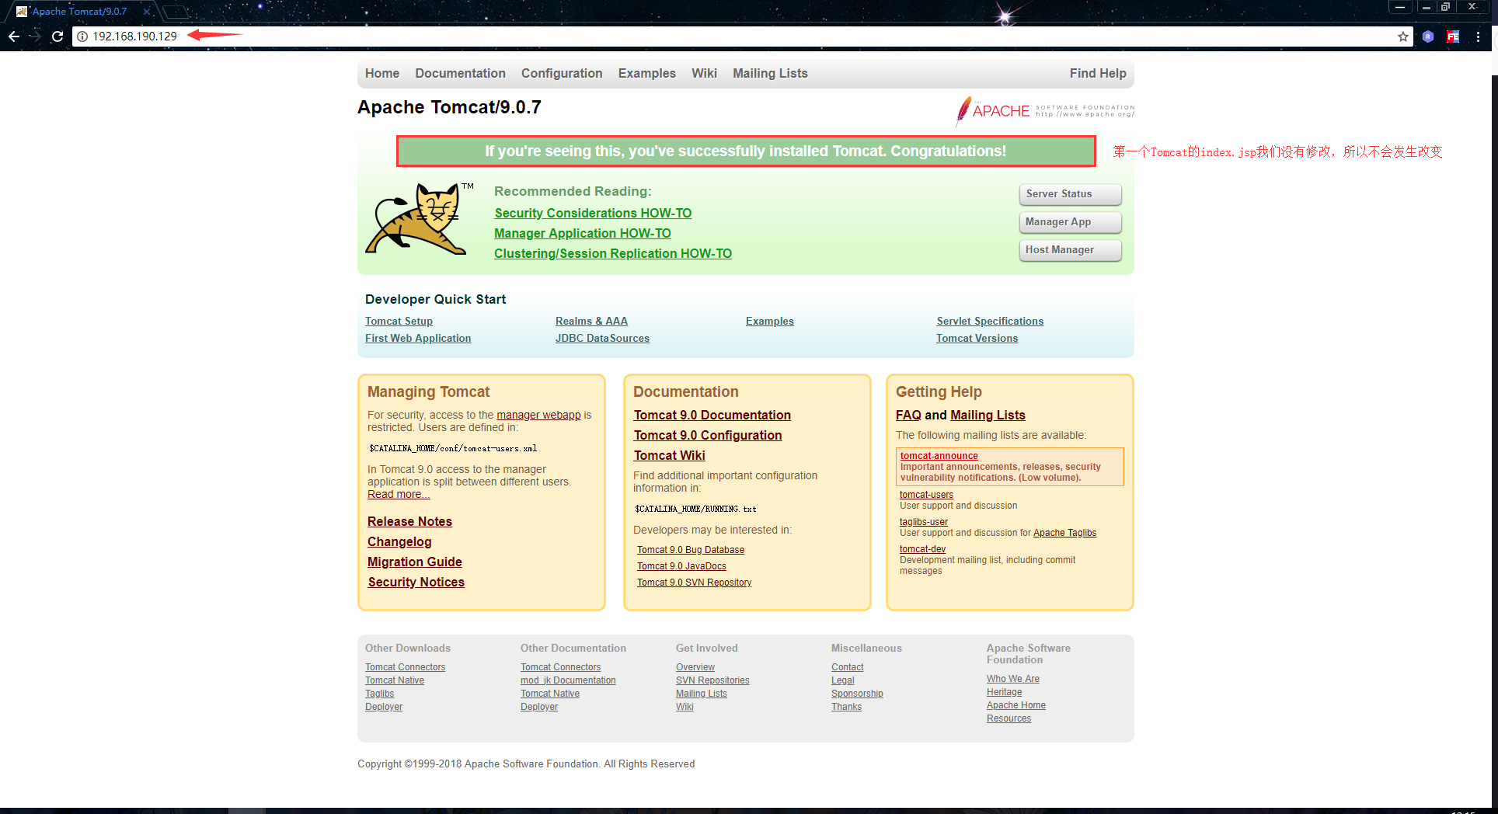Open Tomcat Wiki link
The height and width of the screenshot is (814, 1498).
(x=670, y=455)
